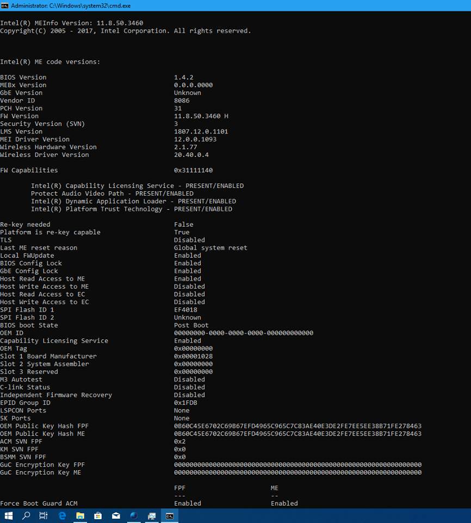Click the 'OEM Public Key Hash FPF' label
The image size is (471, 523).
[44, 426]
